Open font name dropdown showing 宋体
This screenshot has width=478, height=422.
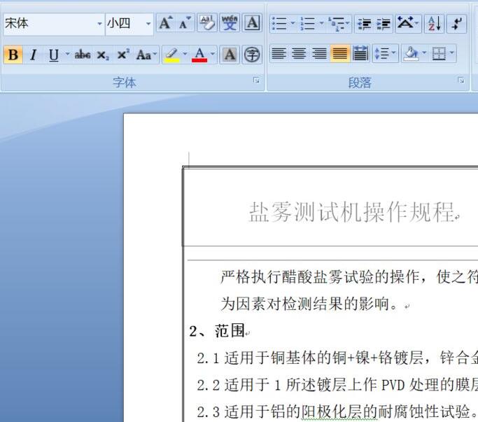(x=99, y=24)
